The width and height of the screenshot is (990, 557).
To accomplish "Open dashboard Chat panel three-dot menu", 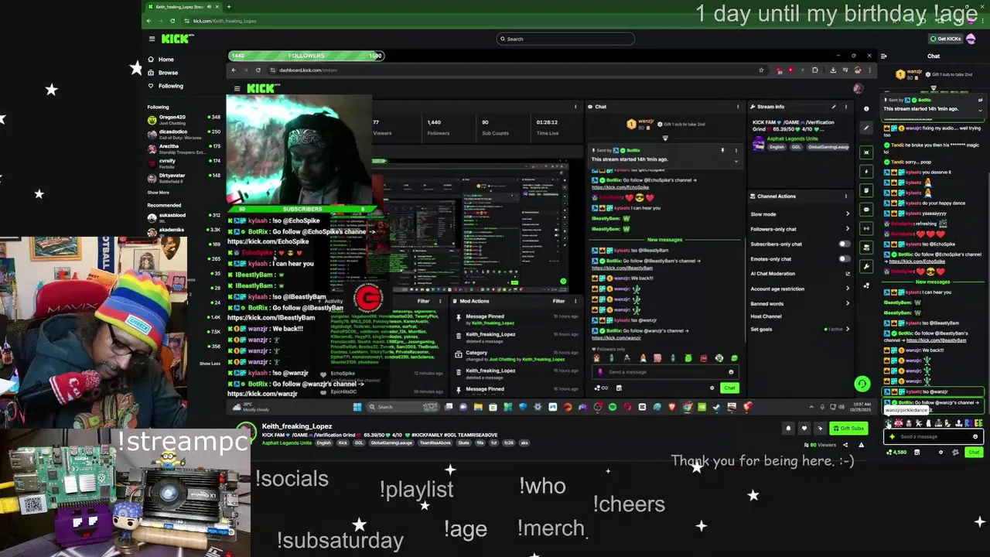I will click(737, 107).
